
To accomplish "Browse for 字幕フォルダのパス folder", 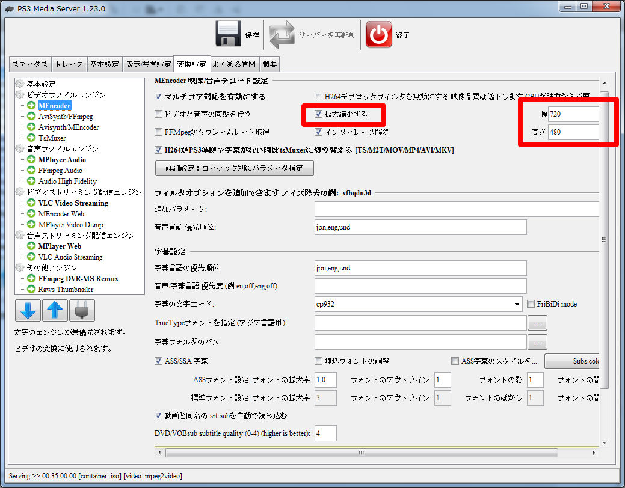I will tap(537, 342).
